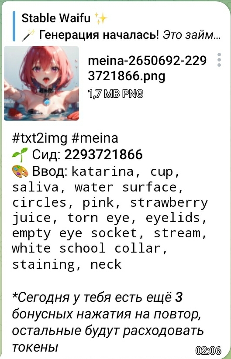
Task: Click the Сид: label text
Action: [46, 155]
